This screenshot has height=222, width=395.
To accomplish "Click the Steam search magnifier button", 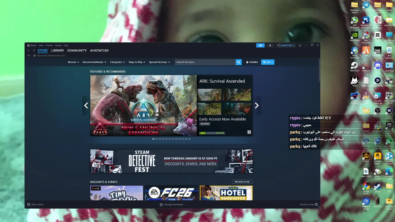I will (239, 62).
